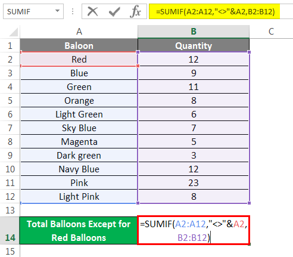Screen dimensions: 293x257
Task: Click the Name Box showing SUMIF
Action: pos(33,11)
